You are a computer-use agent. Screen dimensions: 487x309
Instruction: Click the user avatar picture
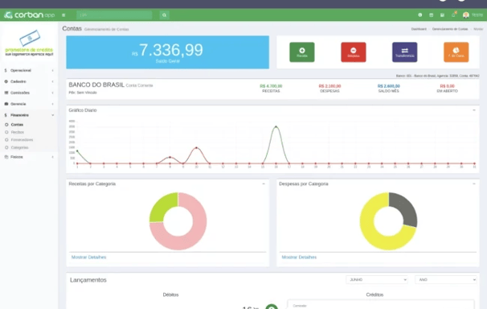coord(466,15)
